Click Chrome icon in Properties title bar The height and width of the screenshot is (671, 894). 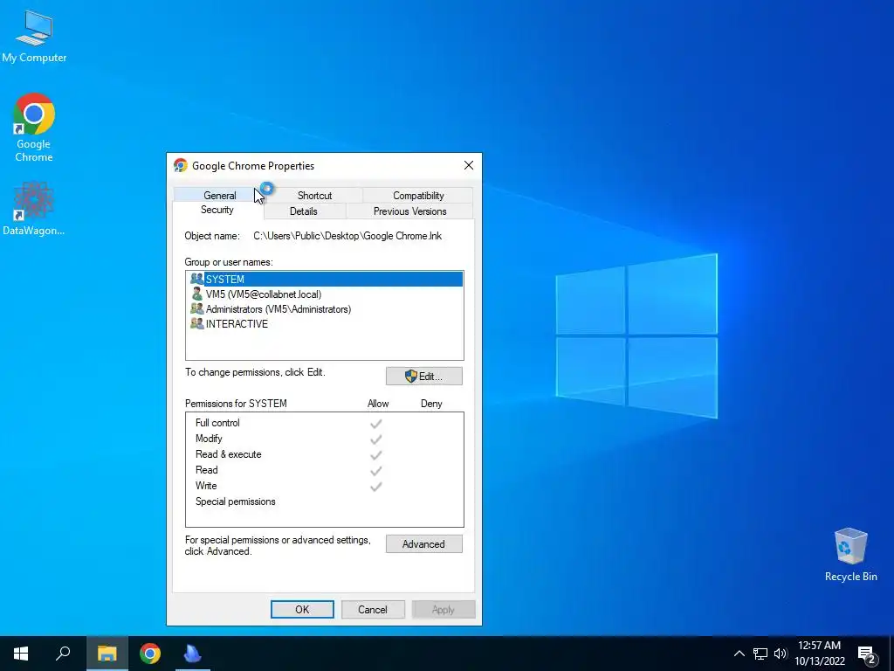[181, 165]
